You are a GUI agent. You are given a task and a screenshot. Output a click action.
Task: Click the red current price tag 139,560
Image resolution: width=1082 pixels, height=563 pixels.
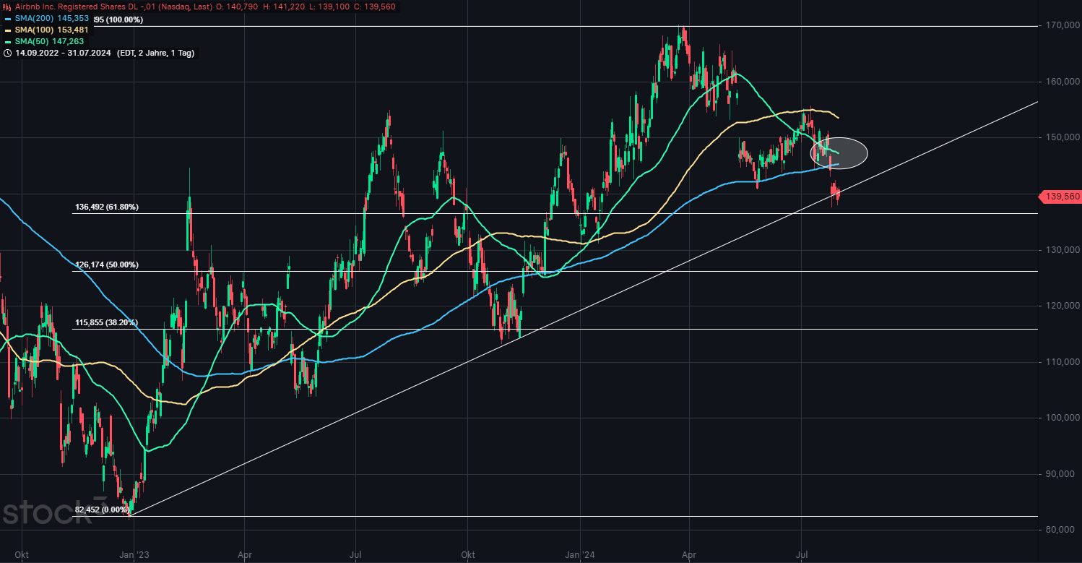click(x=1059, y=197)
